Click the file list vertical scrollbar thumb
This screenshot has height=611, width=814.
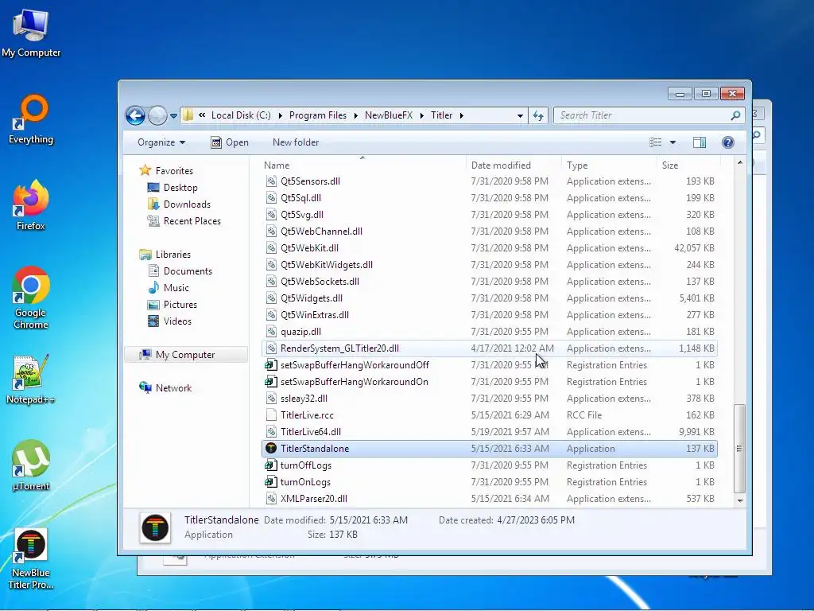[x=739, y=449]
